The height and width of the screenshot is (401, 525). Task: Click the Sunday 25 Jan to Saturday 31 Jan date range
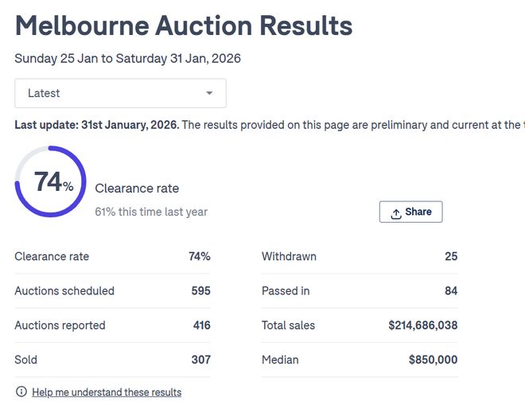pyautogui.click(x=127, y=58)
